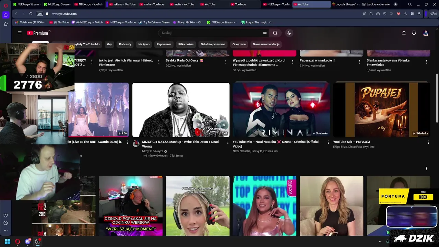Select 'Nowe rekomendacje' filter chip
Screen dimensions: 439x247
tap(266, 44)
